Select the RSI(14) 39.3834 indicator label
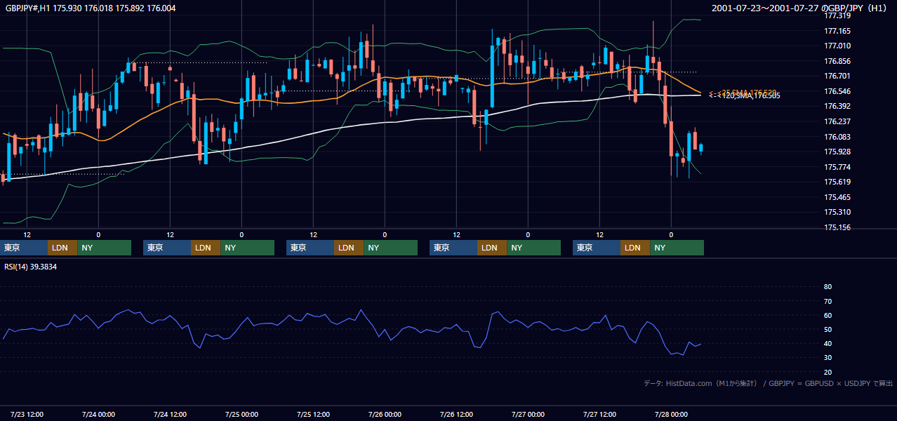Screen dimensions: 897x421 pyautogui.click(x=31, y=267)
